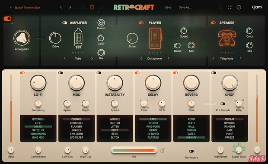Click the Input knob

point(11,150)
